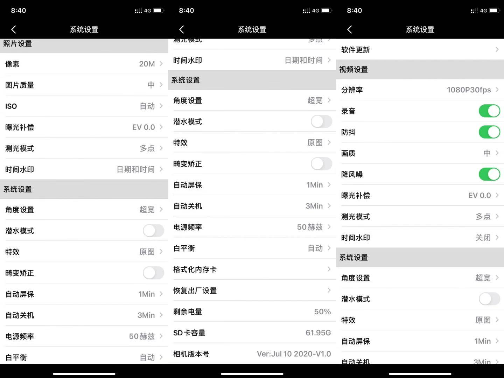The height and width of the screenshot is (378, 504).
Task: Toggle 畸变矫正 switch on left screen
Action: pos(153,273)
